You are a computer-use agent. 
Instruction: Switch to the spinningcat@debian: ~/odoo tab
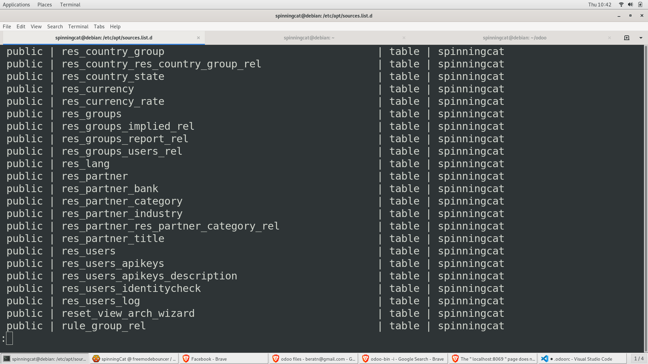pyautogui.click(x=514, y=38)
